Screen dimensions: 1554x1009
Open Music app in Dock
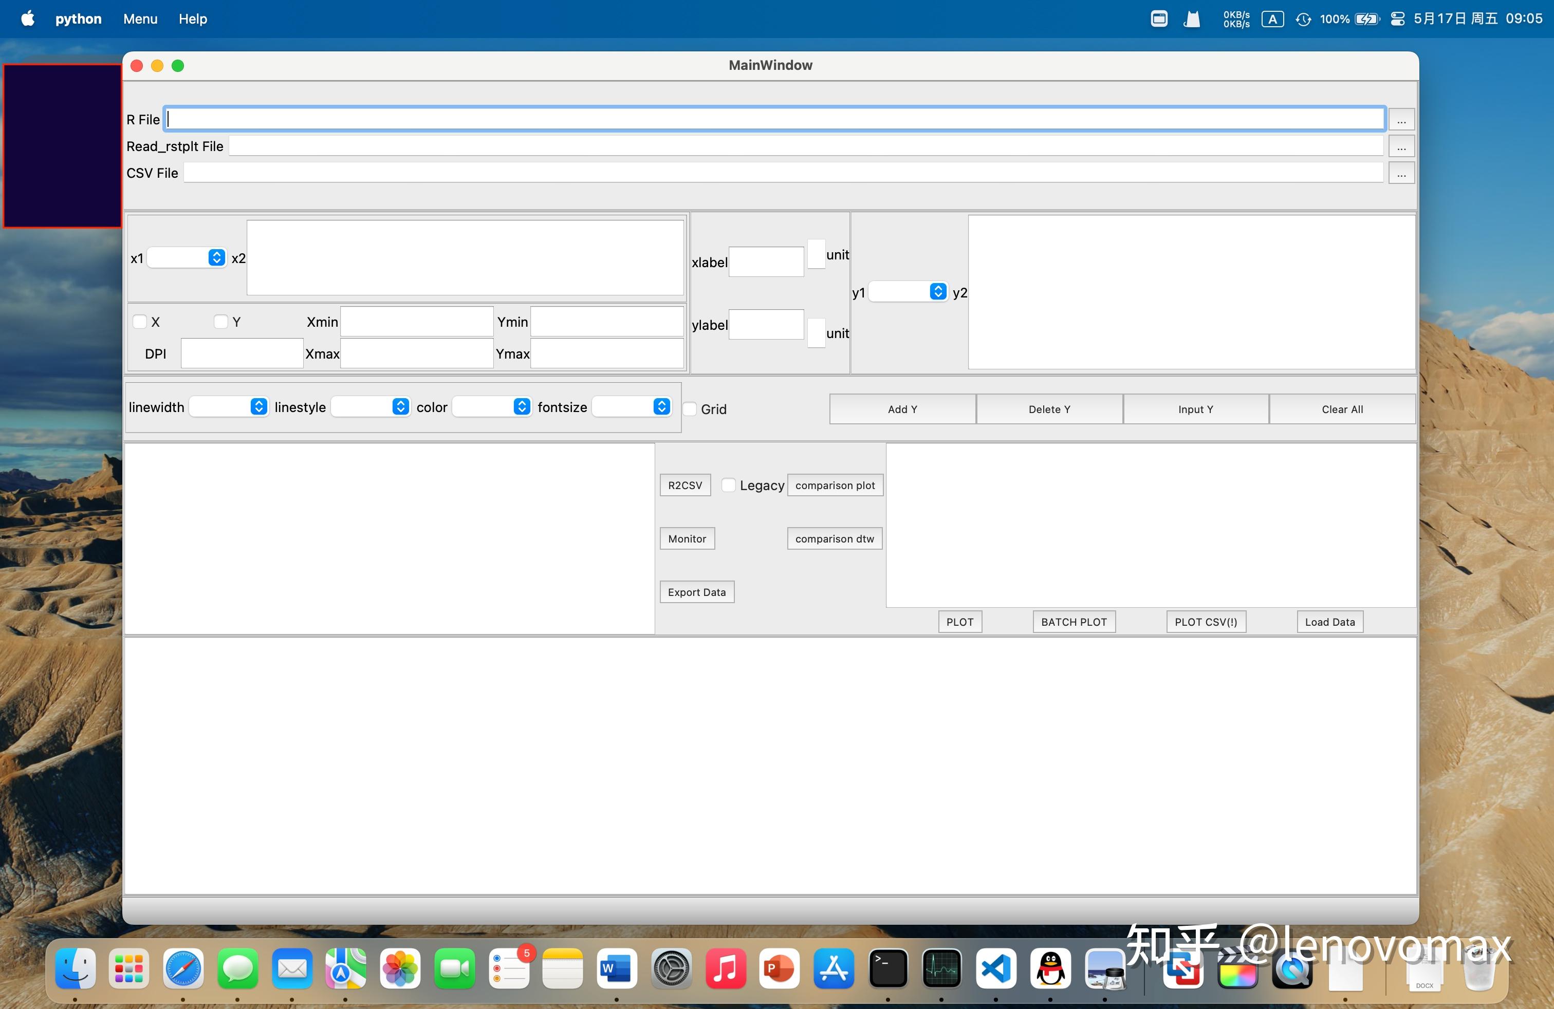[726, 968]
